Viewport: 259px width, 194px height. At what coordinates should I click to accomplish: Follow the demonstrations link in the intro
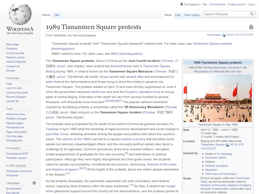click(121, 66)
